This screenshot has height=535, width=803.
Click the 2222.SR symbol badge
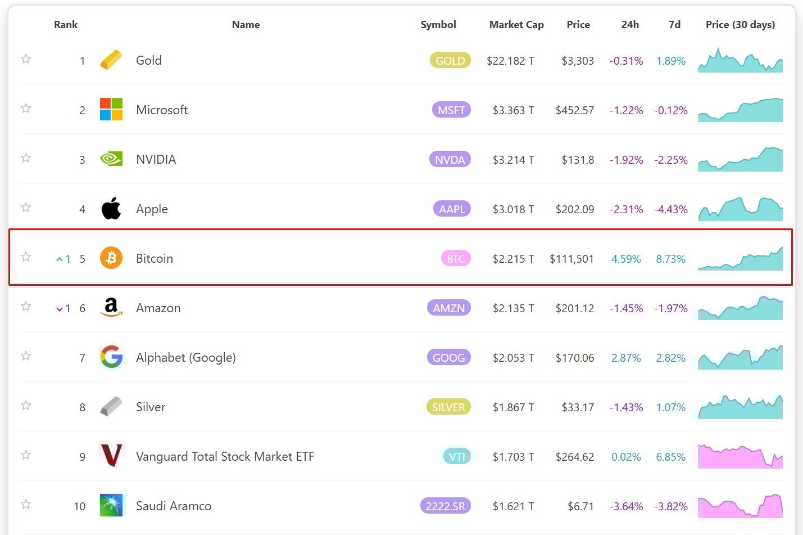coord(446,506)
